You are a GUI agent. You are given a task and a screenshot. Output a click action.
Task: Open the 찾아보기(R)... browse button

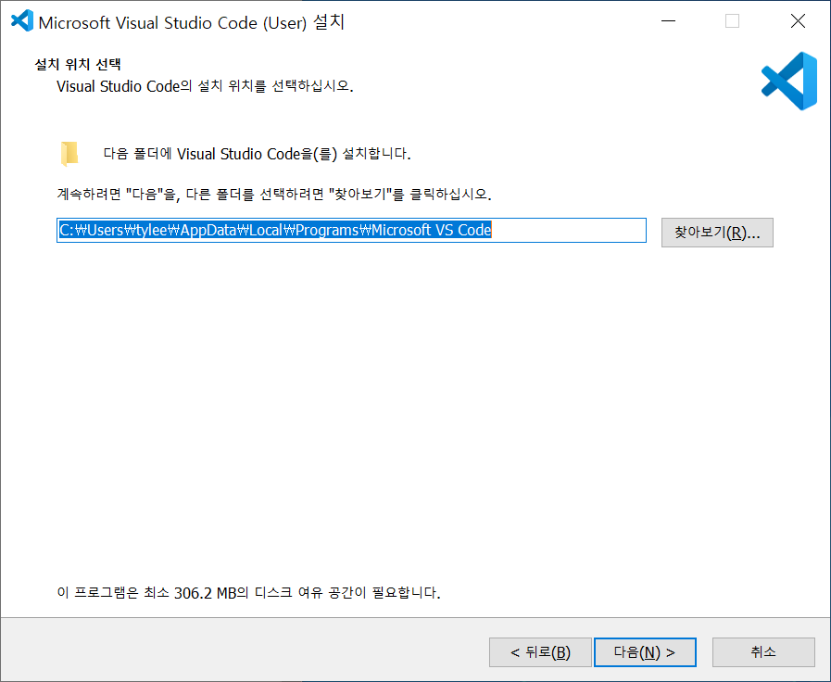tap(717, 232)
